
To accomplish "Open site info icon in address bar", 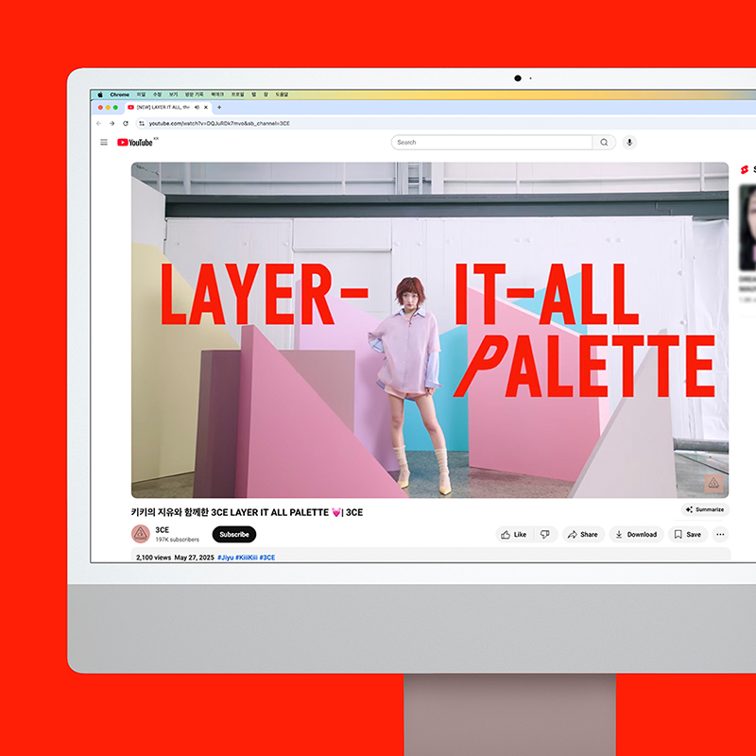I will click(141, 124).
